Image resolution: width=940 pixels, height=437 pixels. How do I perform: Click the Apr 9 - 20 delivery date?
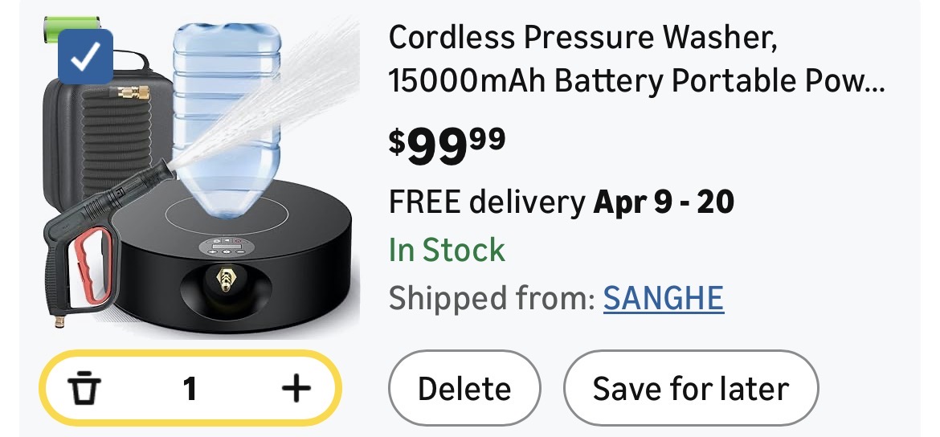pyautogui.click(x=664, y=202)
